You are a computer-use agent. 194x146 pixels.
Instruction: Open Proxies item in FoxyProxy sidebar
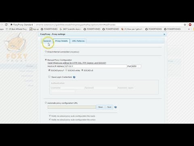[30, 66]
